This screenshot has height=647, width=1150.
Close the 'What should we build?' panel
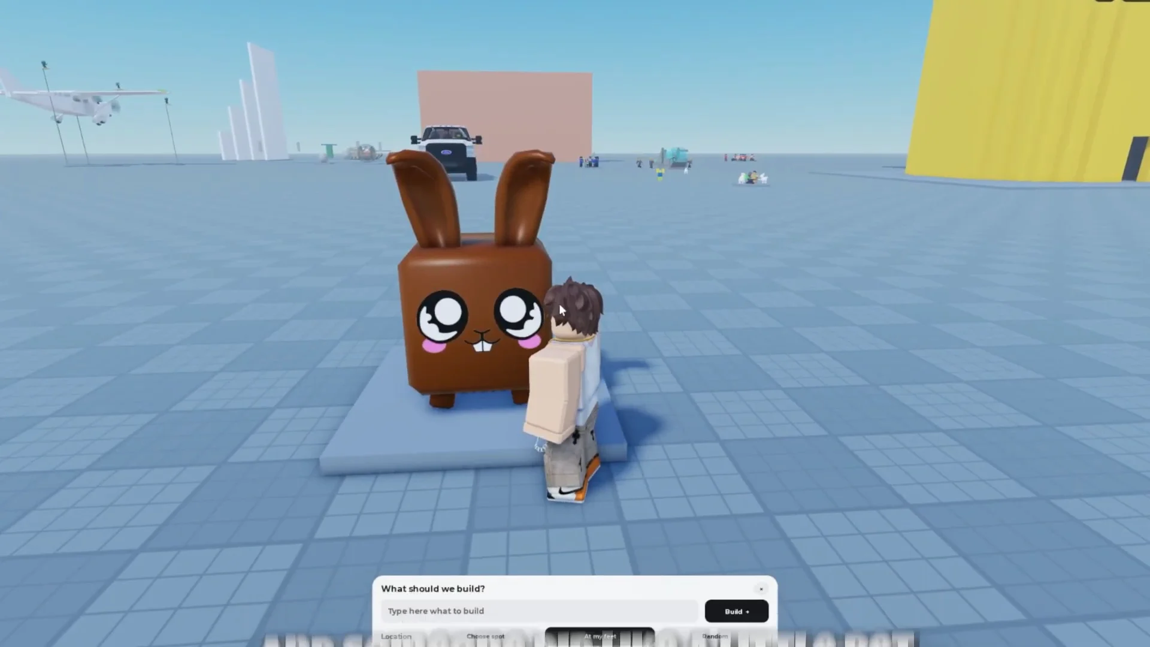(x=761, y=589)
